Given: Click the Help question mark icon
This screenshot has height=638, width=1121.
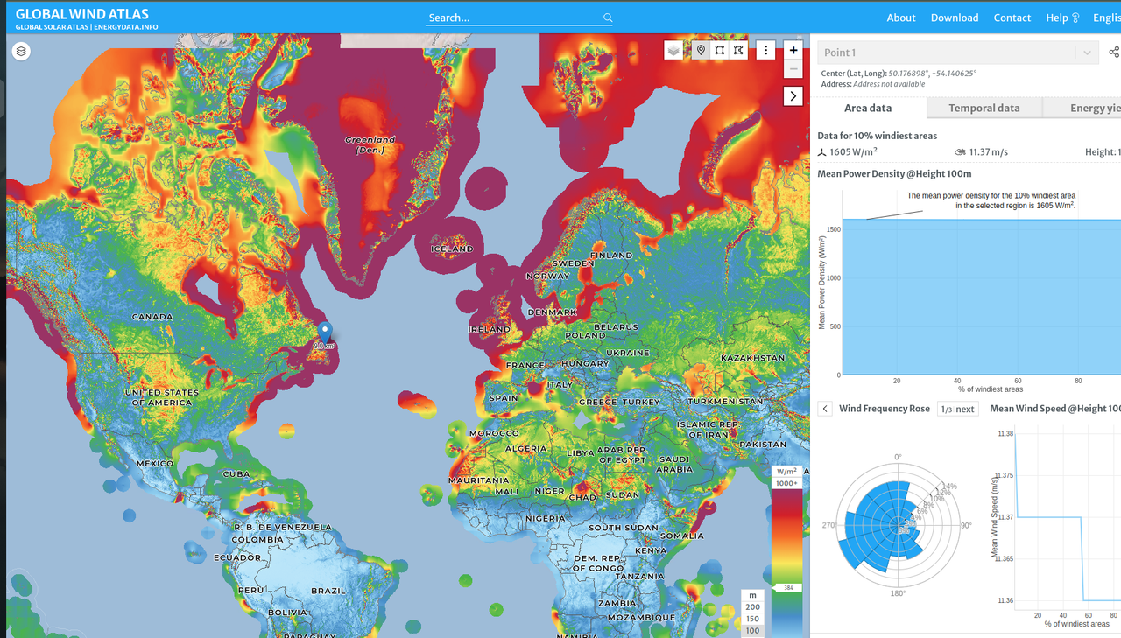Looking at the screenshot, I should click(1075, 18).
